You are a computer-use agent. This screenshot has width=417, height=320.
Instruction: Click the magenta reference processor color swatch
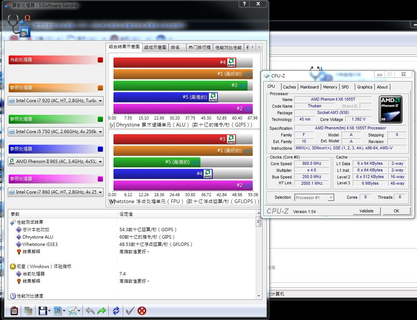tap(100, 179)
